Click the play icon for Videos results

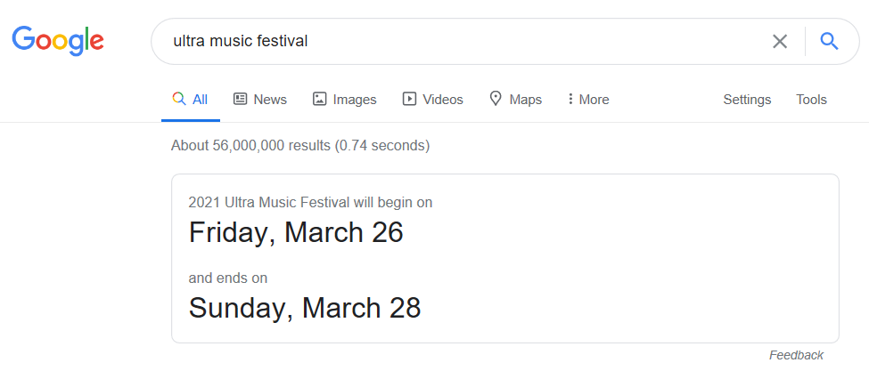point(409,99)
